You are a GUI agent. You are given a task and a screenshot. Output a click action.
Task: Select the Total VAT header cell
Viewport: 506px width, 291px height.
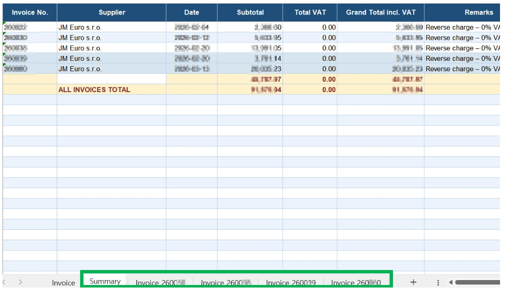pyautogui.click(x=310, y=12)
